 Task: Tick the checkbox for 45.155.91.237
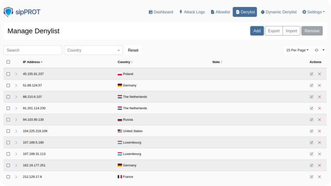pyautogui.click(x=8, y=74)
